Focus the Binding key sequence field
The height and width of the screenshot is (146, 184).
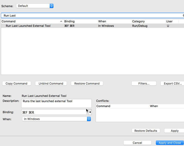click(54, 112)
